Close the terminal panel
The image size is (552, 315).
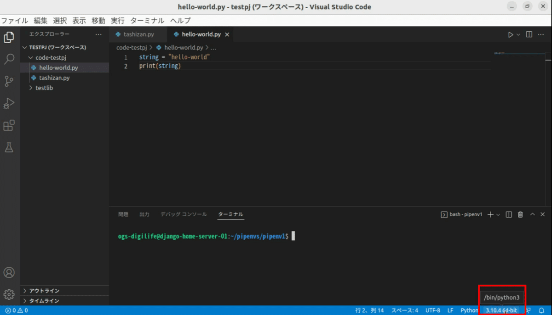coord(543,214)
